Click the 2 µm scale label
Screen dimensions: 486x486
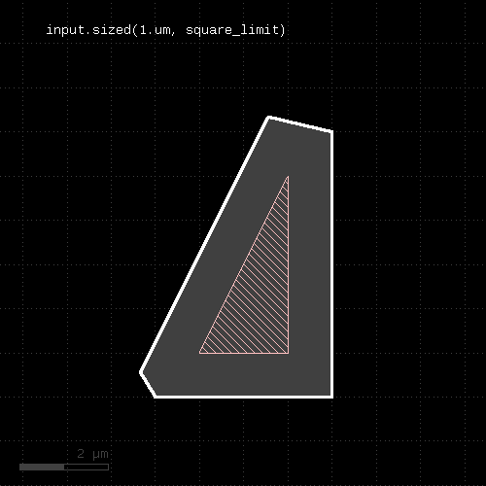click(x=92, y=454)
